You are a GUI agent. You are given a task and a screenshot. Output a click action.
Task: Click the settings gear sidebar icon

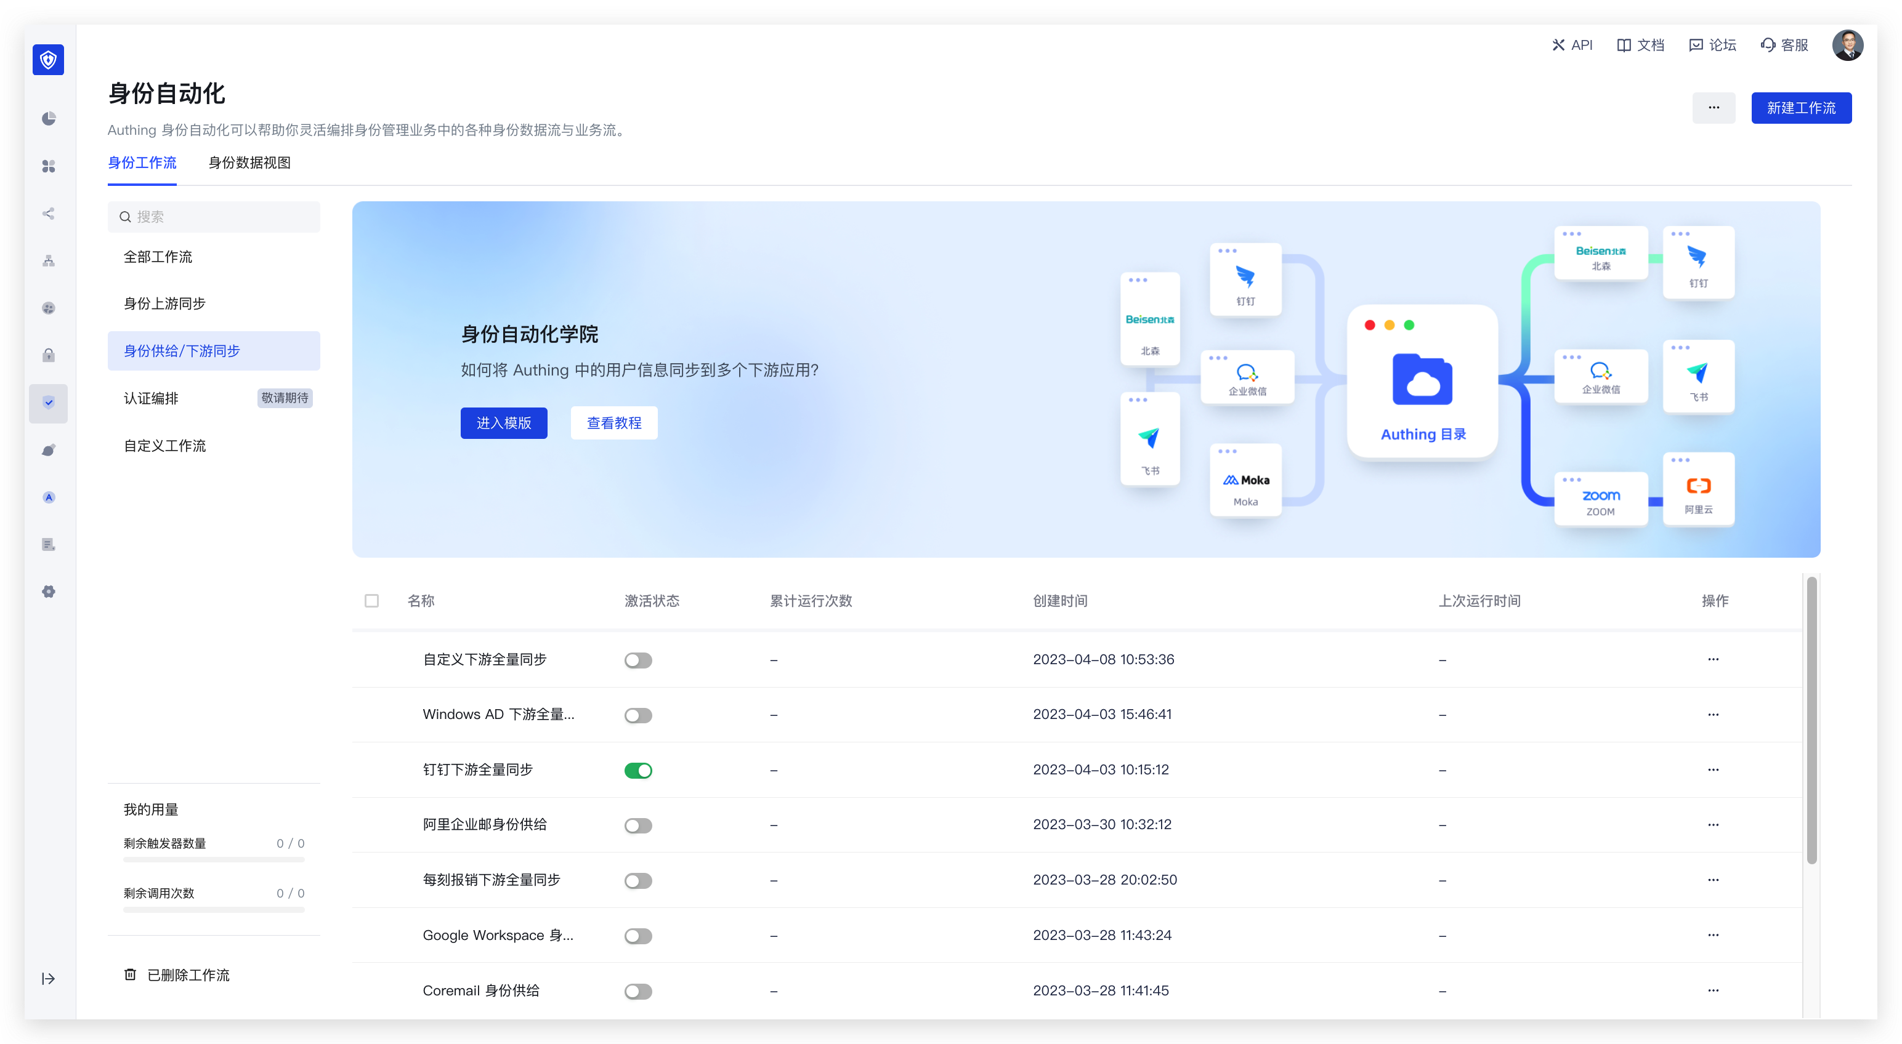coord(49,592)
